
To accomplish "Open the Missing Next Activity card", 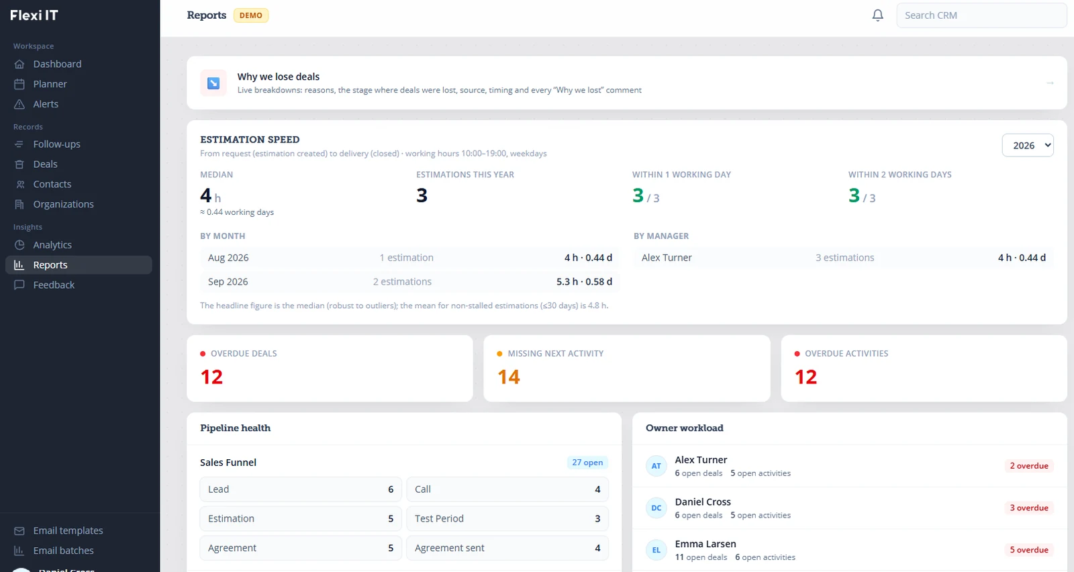I will point(627,369).
